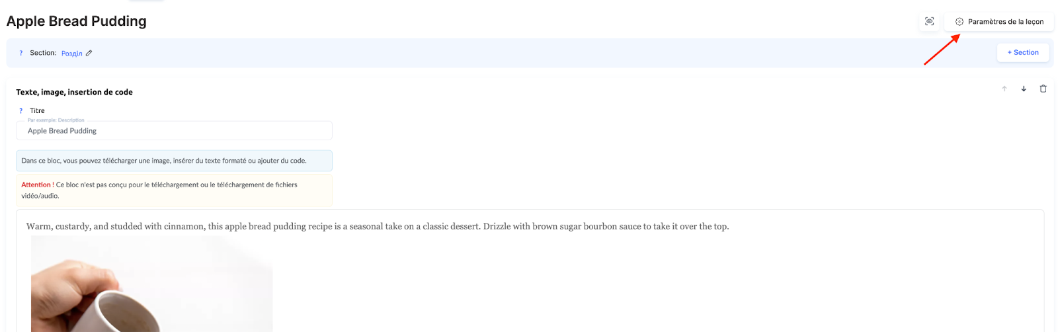Click the Section: label text

(x=43, y=53)
